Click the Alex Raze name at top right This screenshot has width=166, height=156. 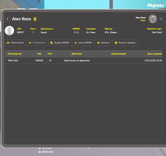pyautogui.click(x=141, y=18)
